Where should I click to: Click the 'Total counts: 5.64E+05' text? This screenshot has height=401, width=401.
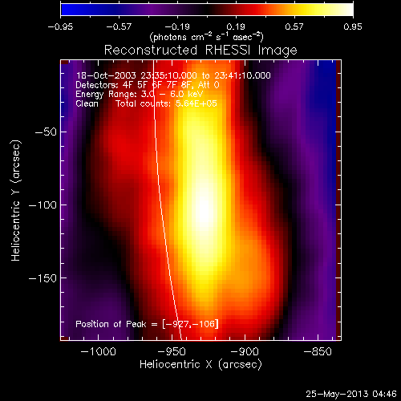pos(166,103)
